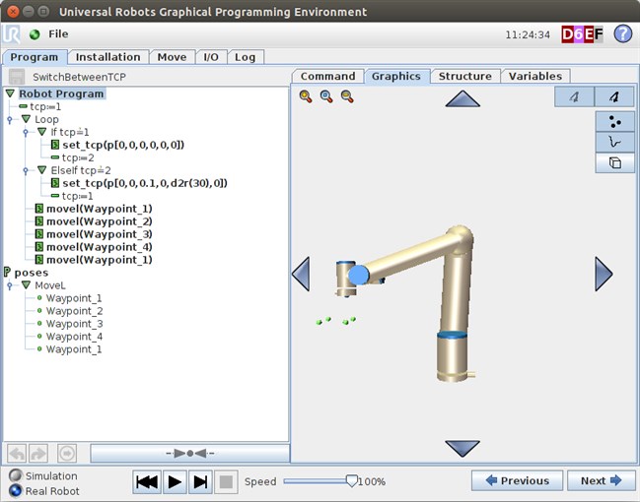Collapse the ElseIf tcp≟2 node
Image resolution: width=640 pixels, height=502 pixels.
coord(40,170)
